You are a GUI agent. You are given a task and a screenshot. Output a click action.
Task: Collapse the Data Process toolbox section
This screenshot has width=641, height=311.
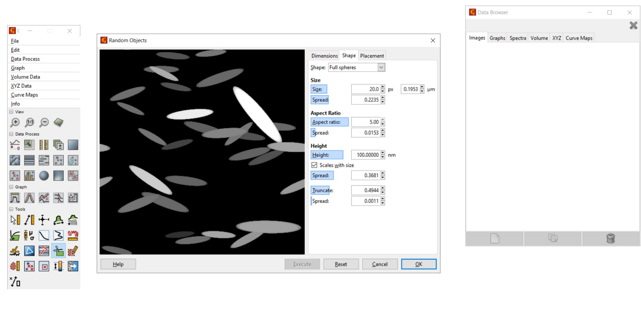pyautogui.click(x=11, y=134)
